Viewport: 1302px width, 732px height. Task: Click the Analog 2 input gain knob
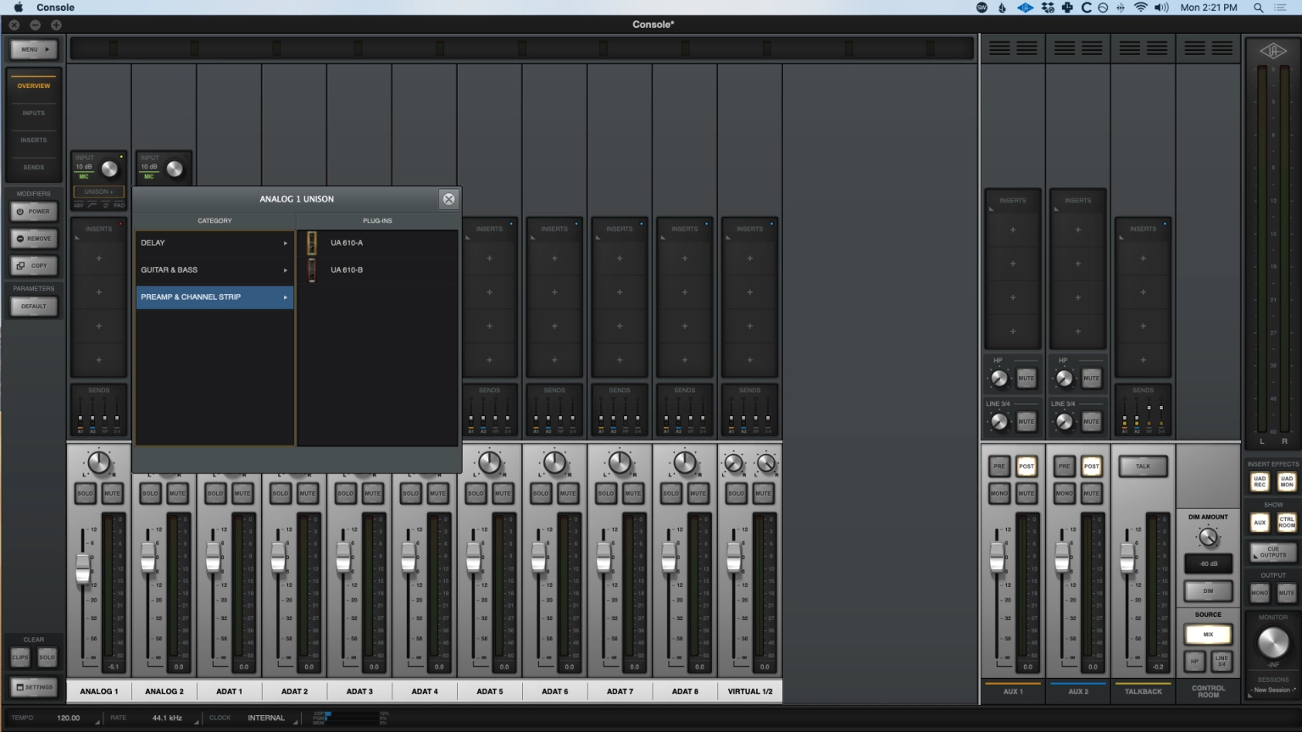click(175, 169)
